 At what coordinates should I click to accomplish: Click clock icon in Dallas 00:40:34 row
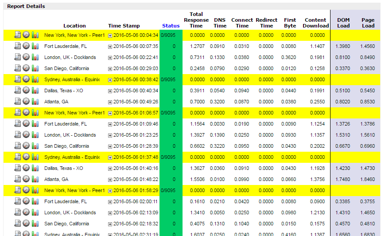click(x=26, y=90)
